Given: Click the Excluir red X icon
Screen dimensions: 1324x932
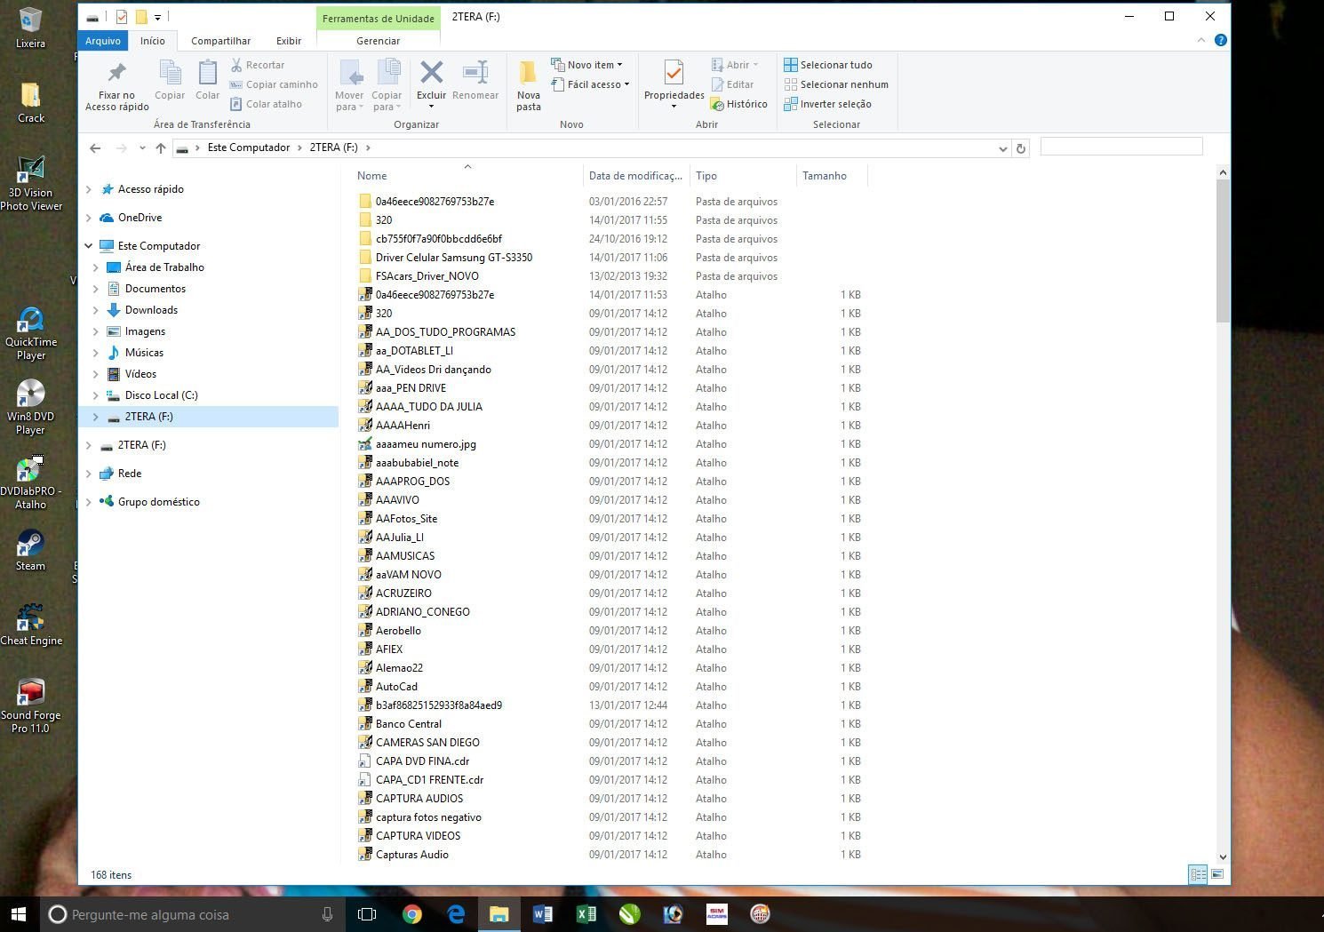Looking at the screenshot, I should click(431, 72).
